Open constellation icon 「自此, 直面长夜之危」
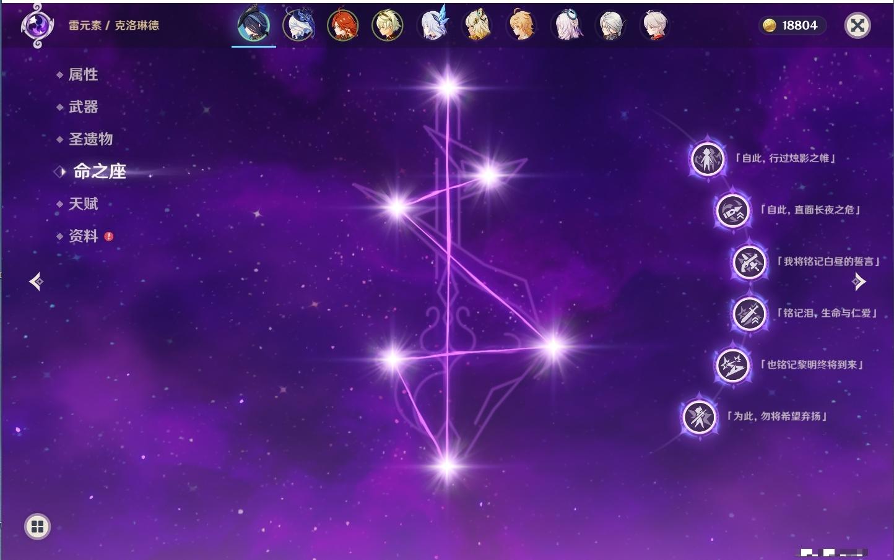Viewport: 894px width, 560px height. [732, 210]
